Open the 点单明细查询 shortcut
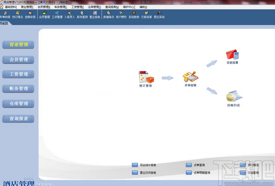The width and height of the screenshot is (275, 186). 198,173
